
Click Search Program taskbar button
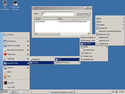(62, 92)
